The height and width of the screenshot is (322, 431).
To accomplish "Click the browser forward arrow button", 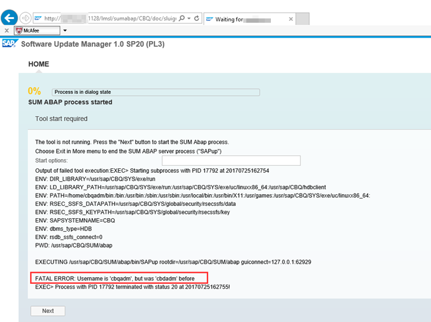I will (x=25, y=18).
